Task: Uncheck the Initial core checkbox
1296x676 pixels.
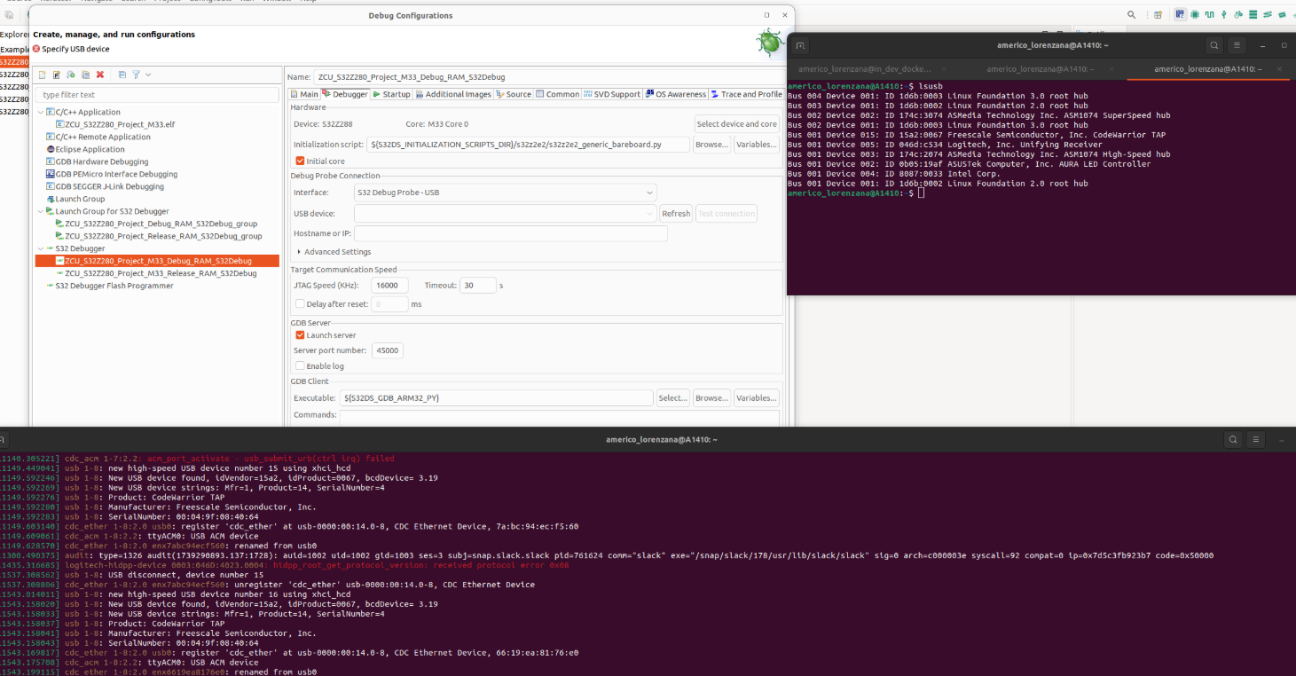Action: point(300,161)
